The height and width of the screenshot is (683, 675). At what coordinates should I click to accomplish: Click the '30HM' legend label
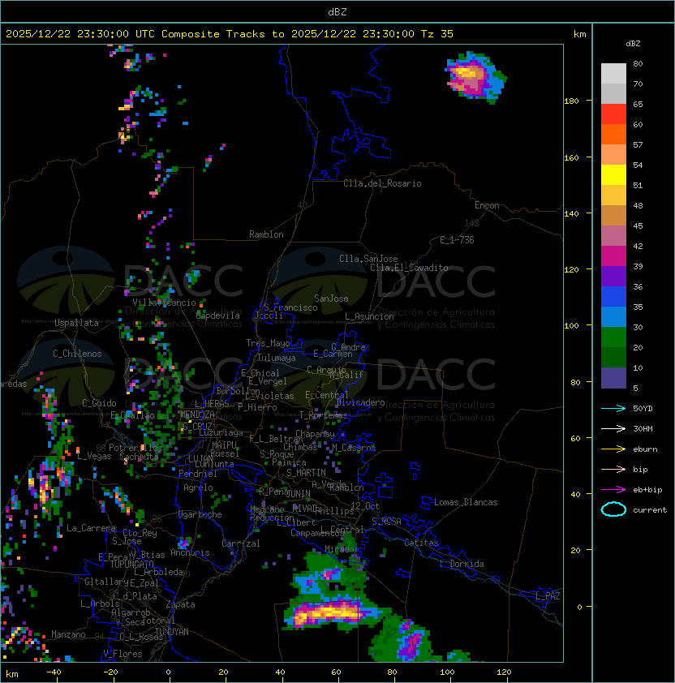pyautogui.click(x=643, y=429)
